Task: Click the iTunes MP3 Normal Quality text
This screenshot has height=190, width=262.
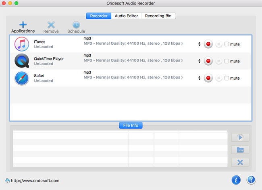Action: (x=133, y=43)
